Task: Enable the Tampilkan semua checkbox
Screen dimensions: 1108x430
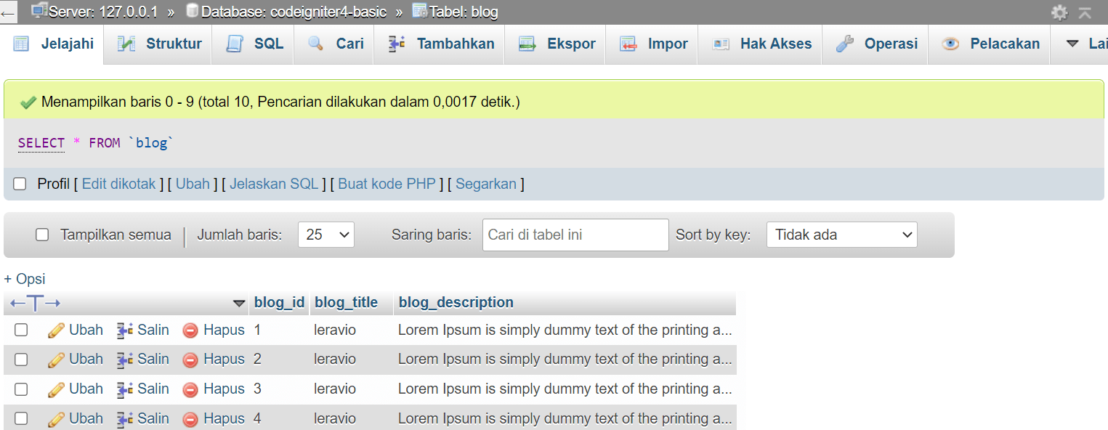Action: point(42,234)
